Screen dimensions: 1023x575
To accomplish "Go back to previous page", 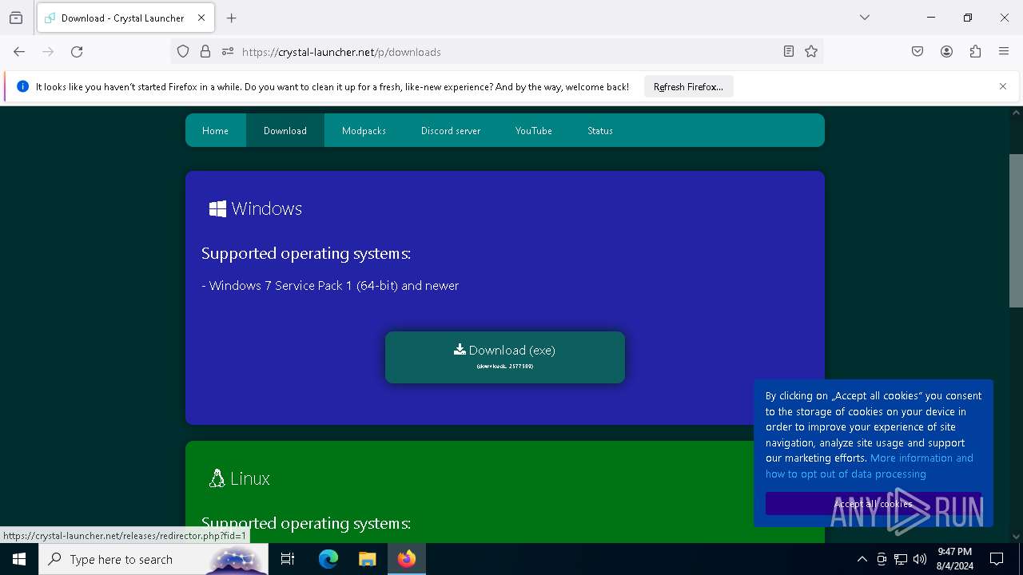I will click(19, 52).
